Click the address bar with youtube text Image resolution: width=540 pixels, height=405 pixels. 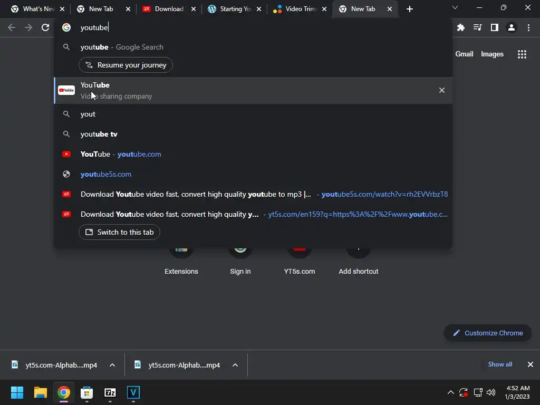(253, 27)
